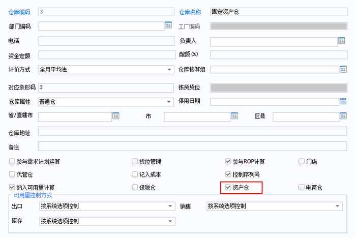356x238 pixels.
Task: Open lookup icon beside 区县 field
Action: pyautogui.click(x=343, y=116)
